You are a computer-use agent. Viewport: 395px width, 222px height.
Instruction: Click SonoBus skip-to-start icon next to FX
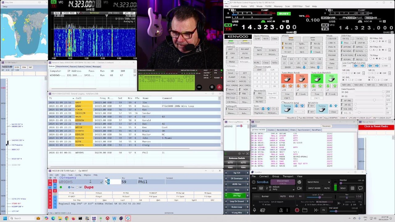coord(316,210)
